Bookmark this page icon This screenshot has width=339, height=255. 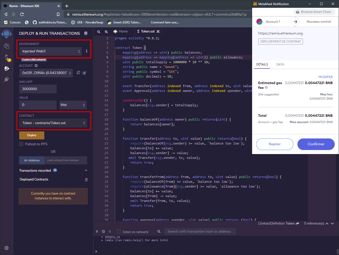(x=58, y=14)
